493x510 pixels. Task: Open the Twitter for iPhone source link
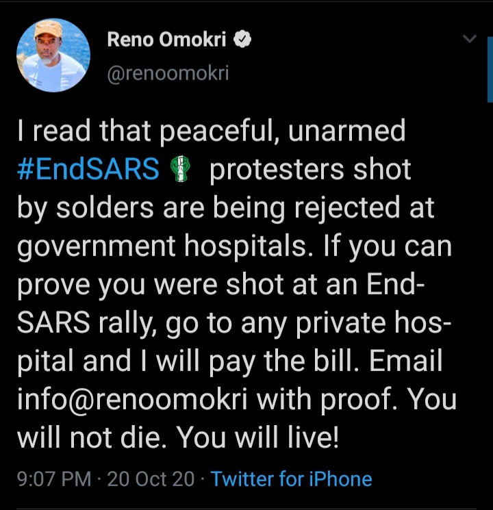(292, 479)
